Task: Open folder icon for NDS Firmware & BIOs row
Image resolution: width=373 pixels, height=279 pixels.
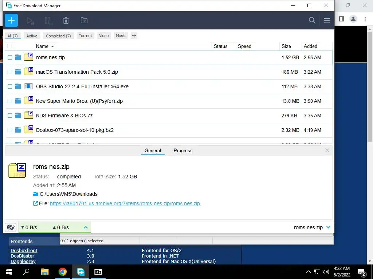Action: point(18,116)
